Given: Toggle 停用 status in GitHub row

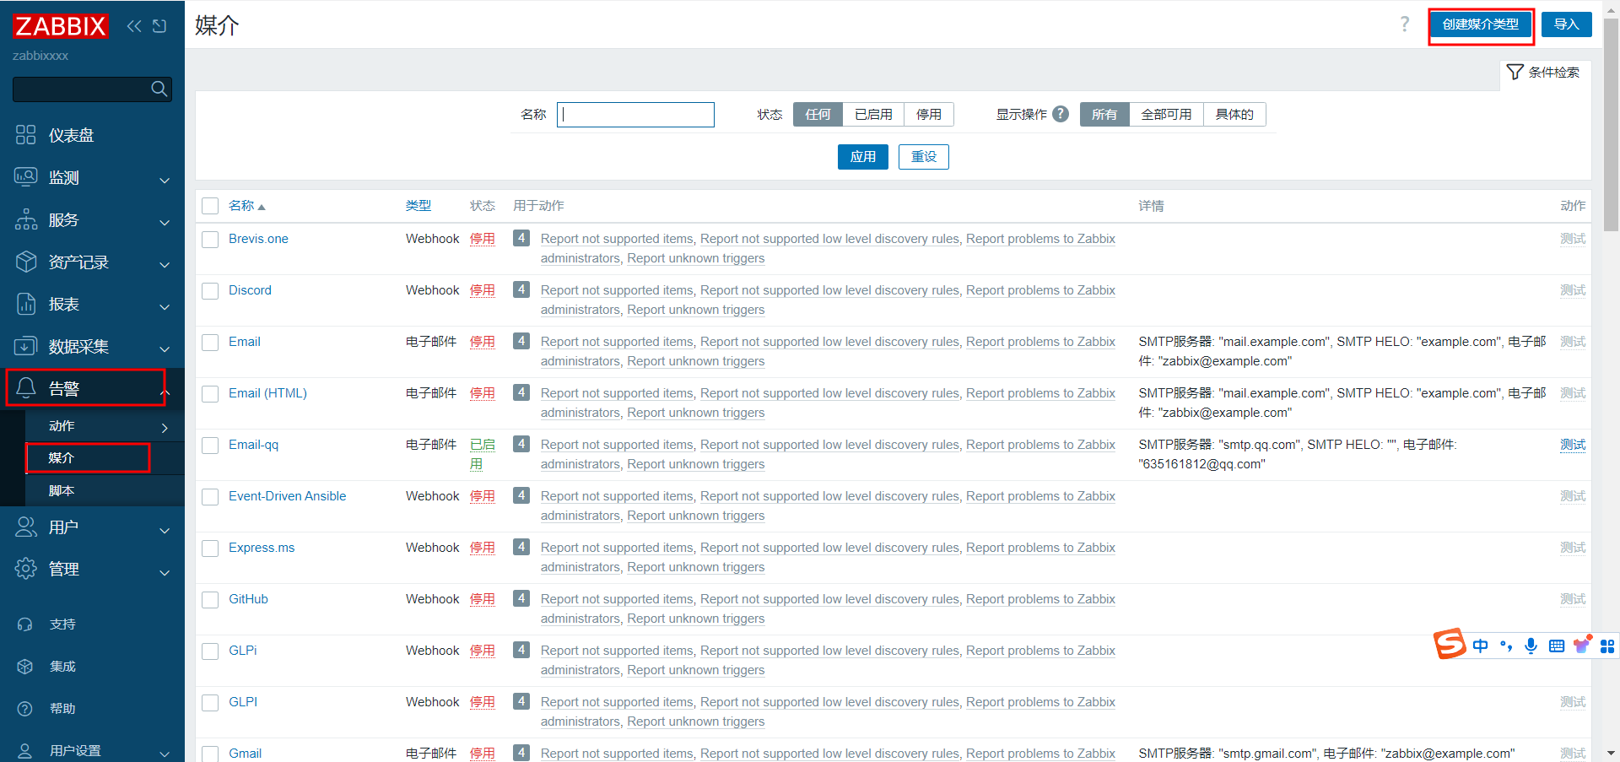Looking at the screenshot, I should [x=483, y=599].
